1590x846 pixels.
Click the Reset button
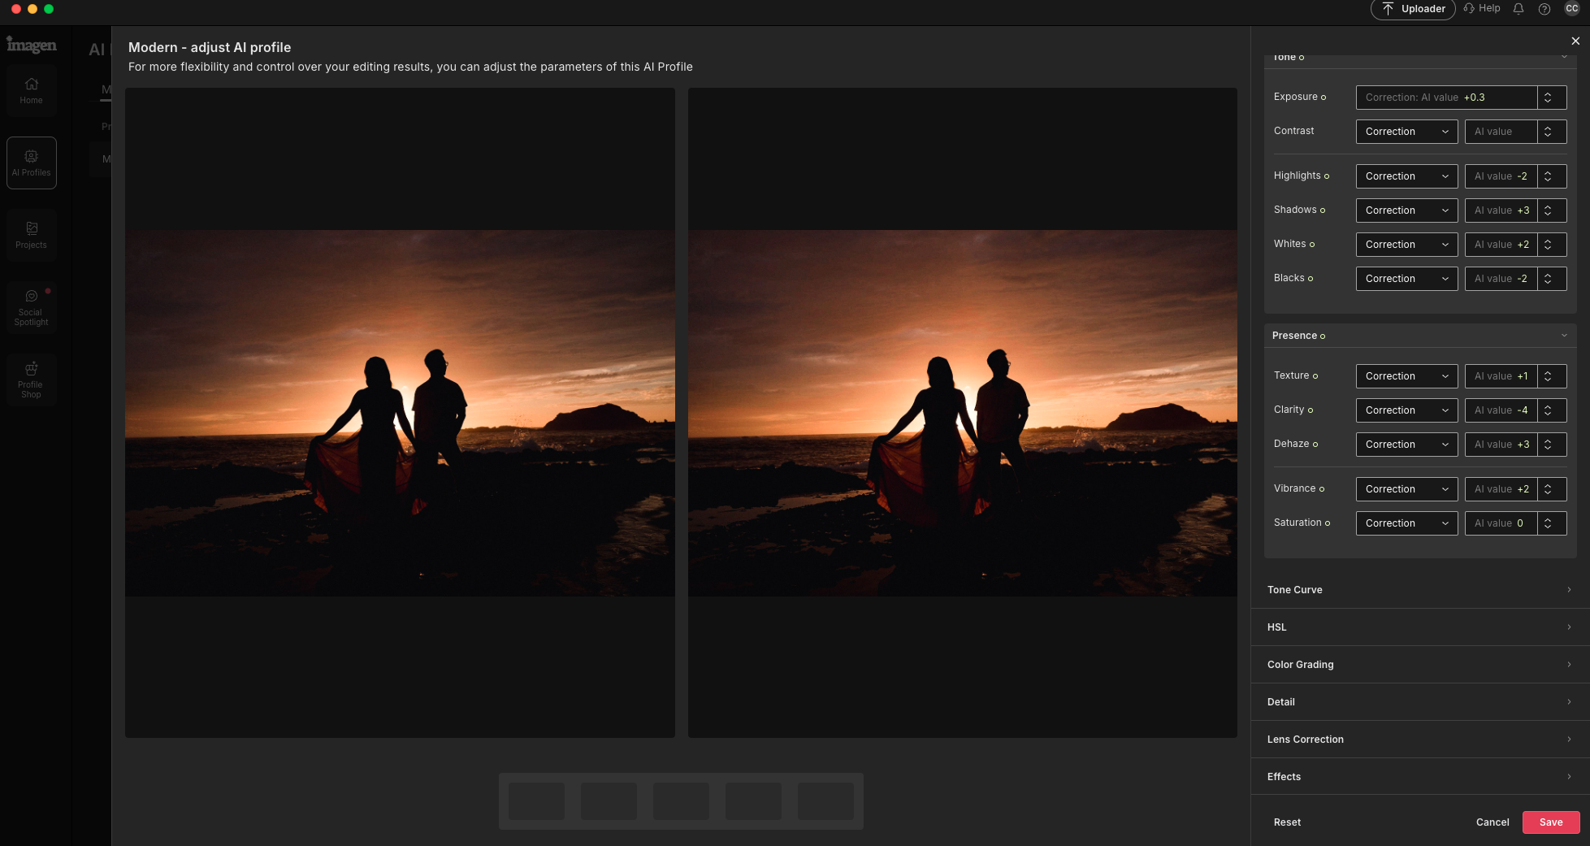click(x=1287, y=822)
